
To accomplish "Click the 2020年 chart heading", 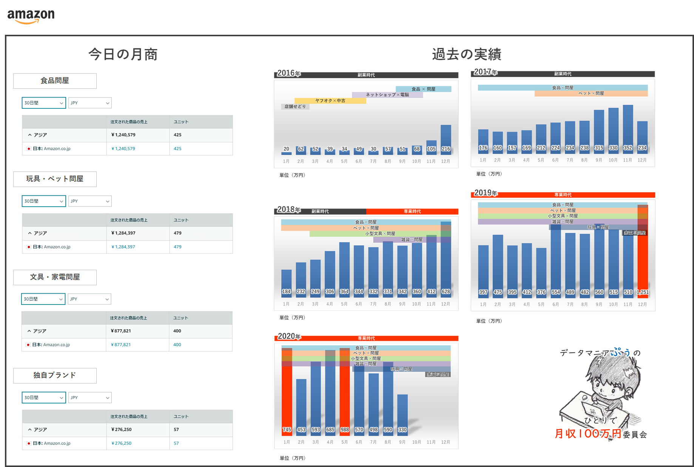I will click(289, 336).
